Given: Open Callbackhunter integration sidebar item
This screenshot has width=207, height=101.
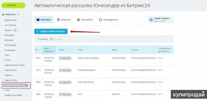Looking at the screenshot, I should (15, 65).
